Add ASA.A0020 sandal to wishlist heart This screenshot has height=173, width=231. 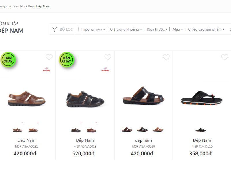point(166,57)
